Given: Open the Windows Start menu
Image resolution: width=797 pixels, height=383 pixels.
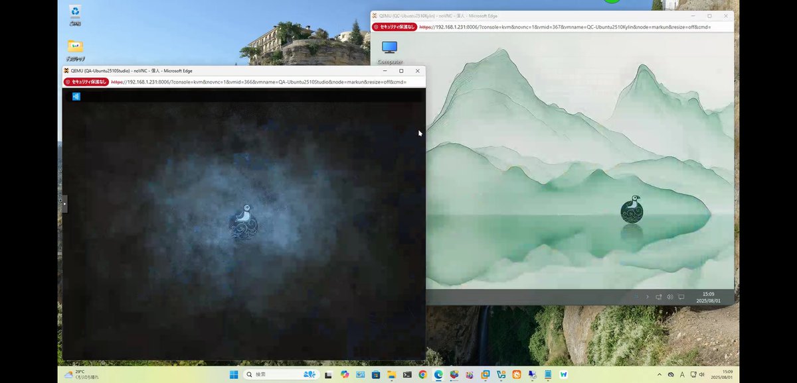Looking at the screenshot, I should (234, 374).
